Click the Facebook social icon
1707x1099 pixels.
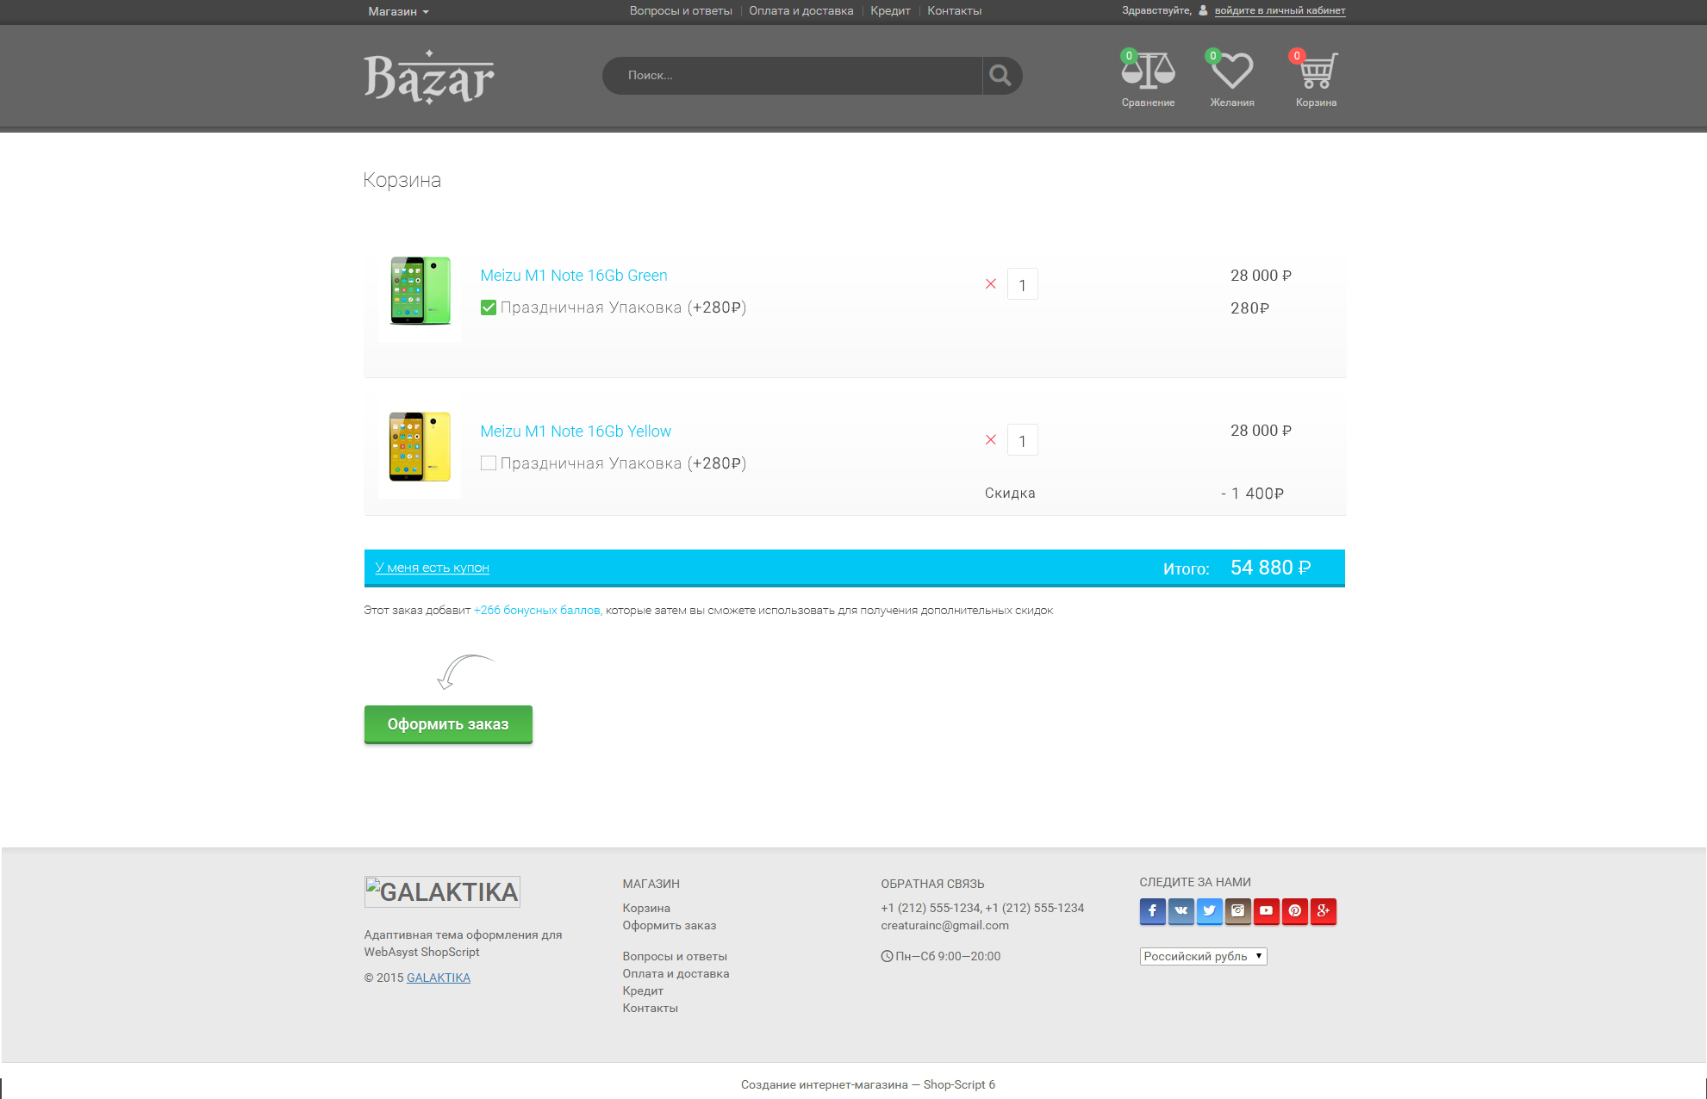[1152, 911]
